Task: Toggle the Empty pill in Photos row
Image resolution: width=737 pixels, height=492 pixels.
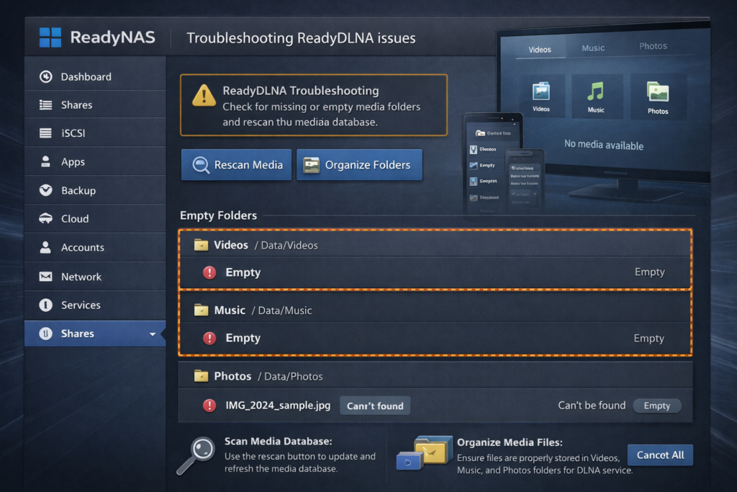Action: click(x=656, y=406)
